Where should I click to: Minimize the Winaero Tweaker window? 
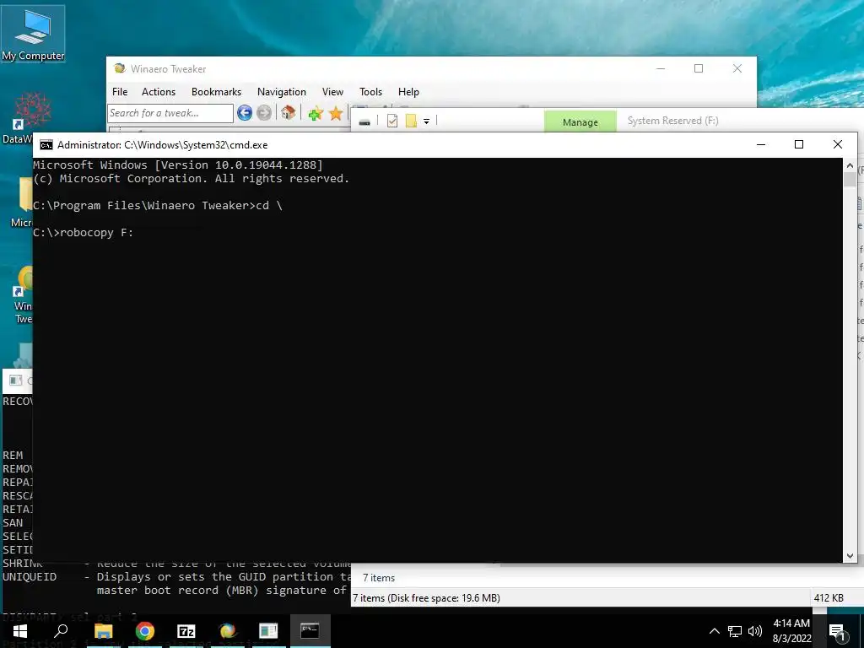tap(661, 68)
